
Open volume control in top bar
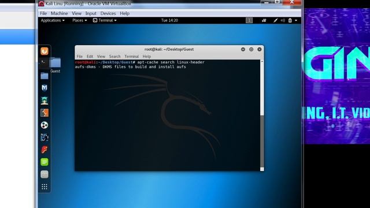[283, 20]
